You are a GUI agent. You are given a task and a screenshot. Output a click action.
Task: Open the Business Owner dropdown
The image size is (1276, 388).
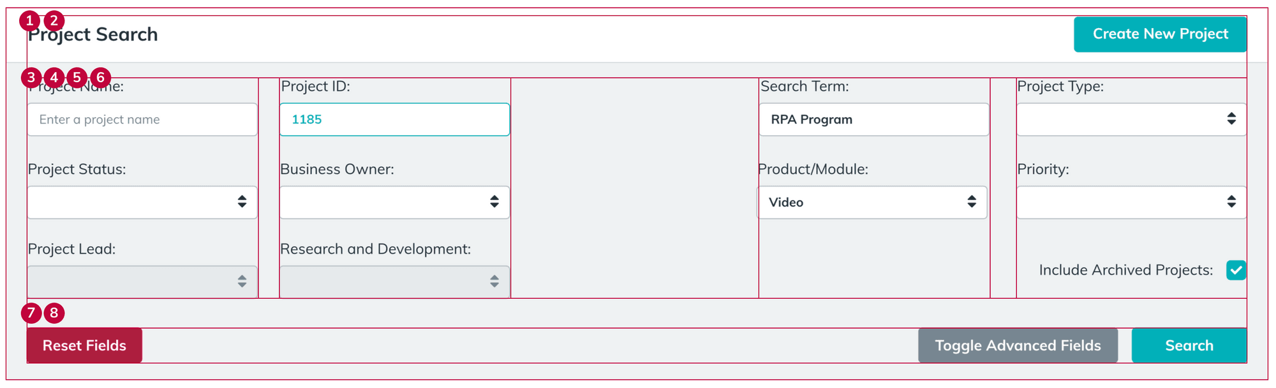click(394, 203)
